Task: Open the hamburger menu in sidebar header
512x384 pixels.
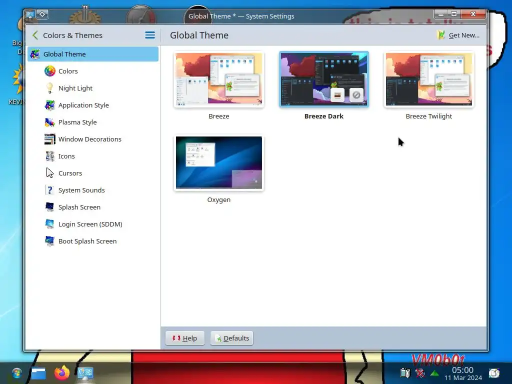Action: pyautogui.click(x=150, y=35)
